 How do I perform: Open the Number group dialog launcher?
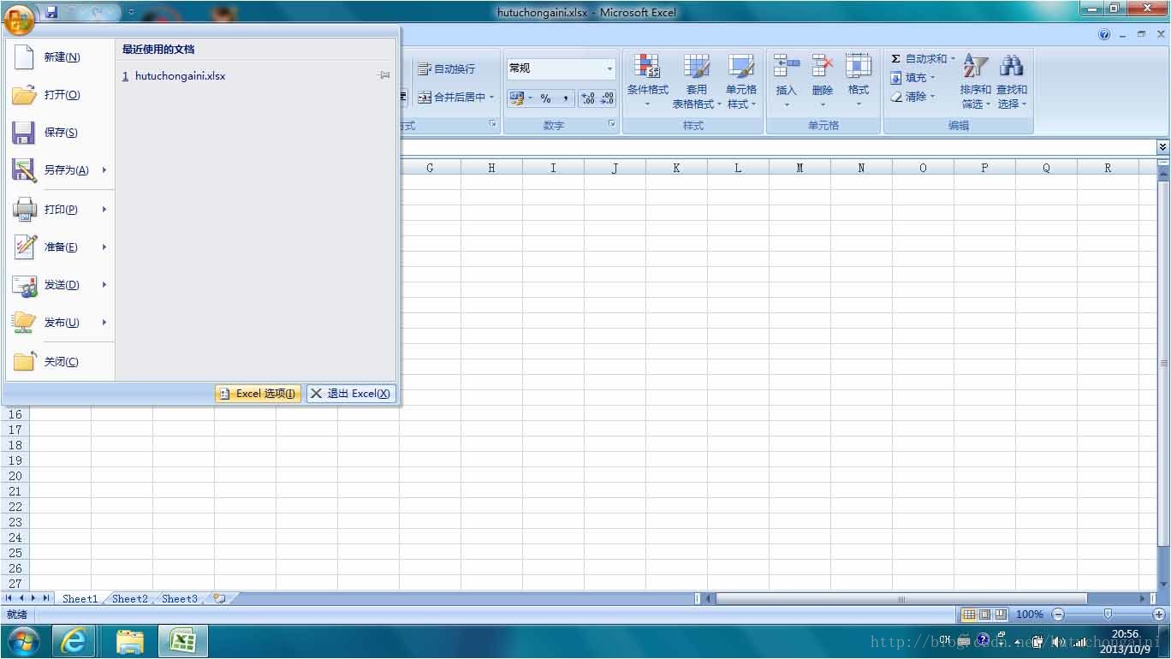[x=612, y=125]
